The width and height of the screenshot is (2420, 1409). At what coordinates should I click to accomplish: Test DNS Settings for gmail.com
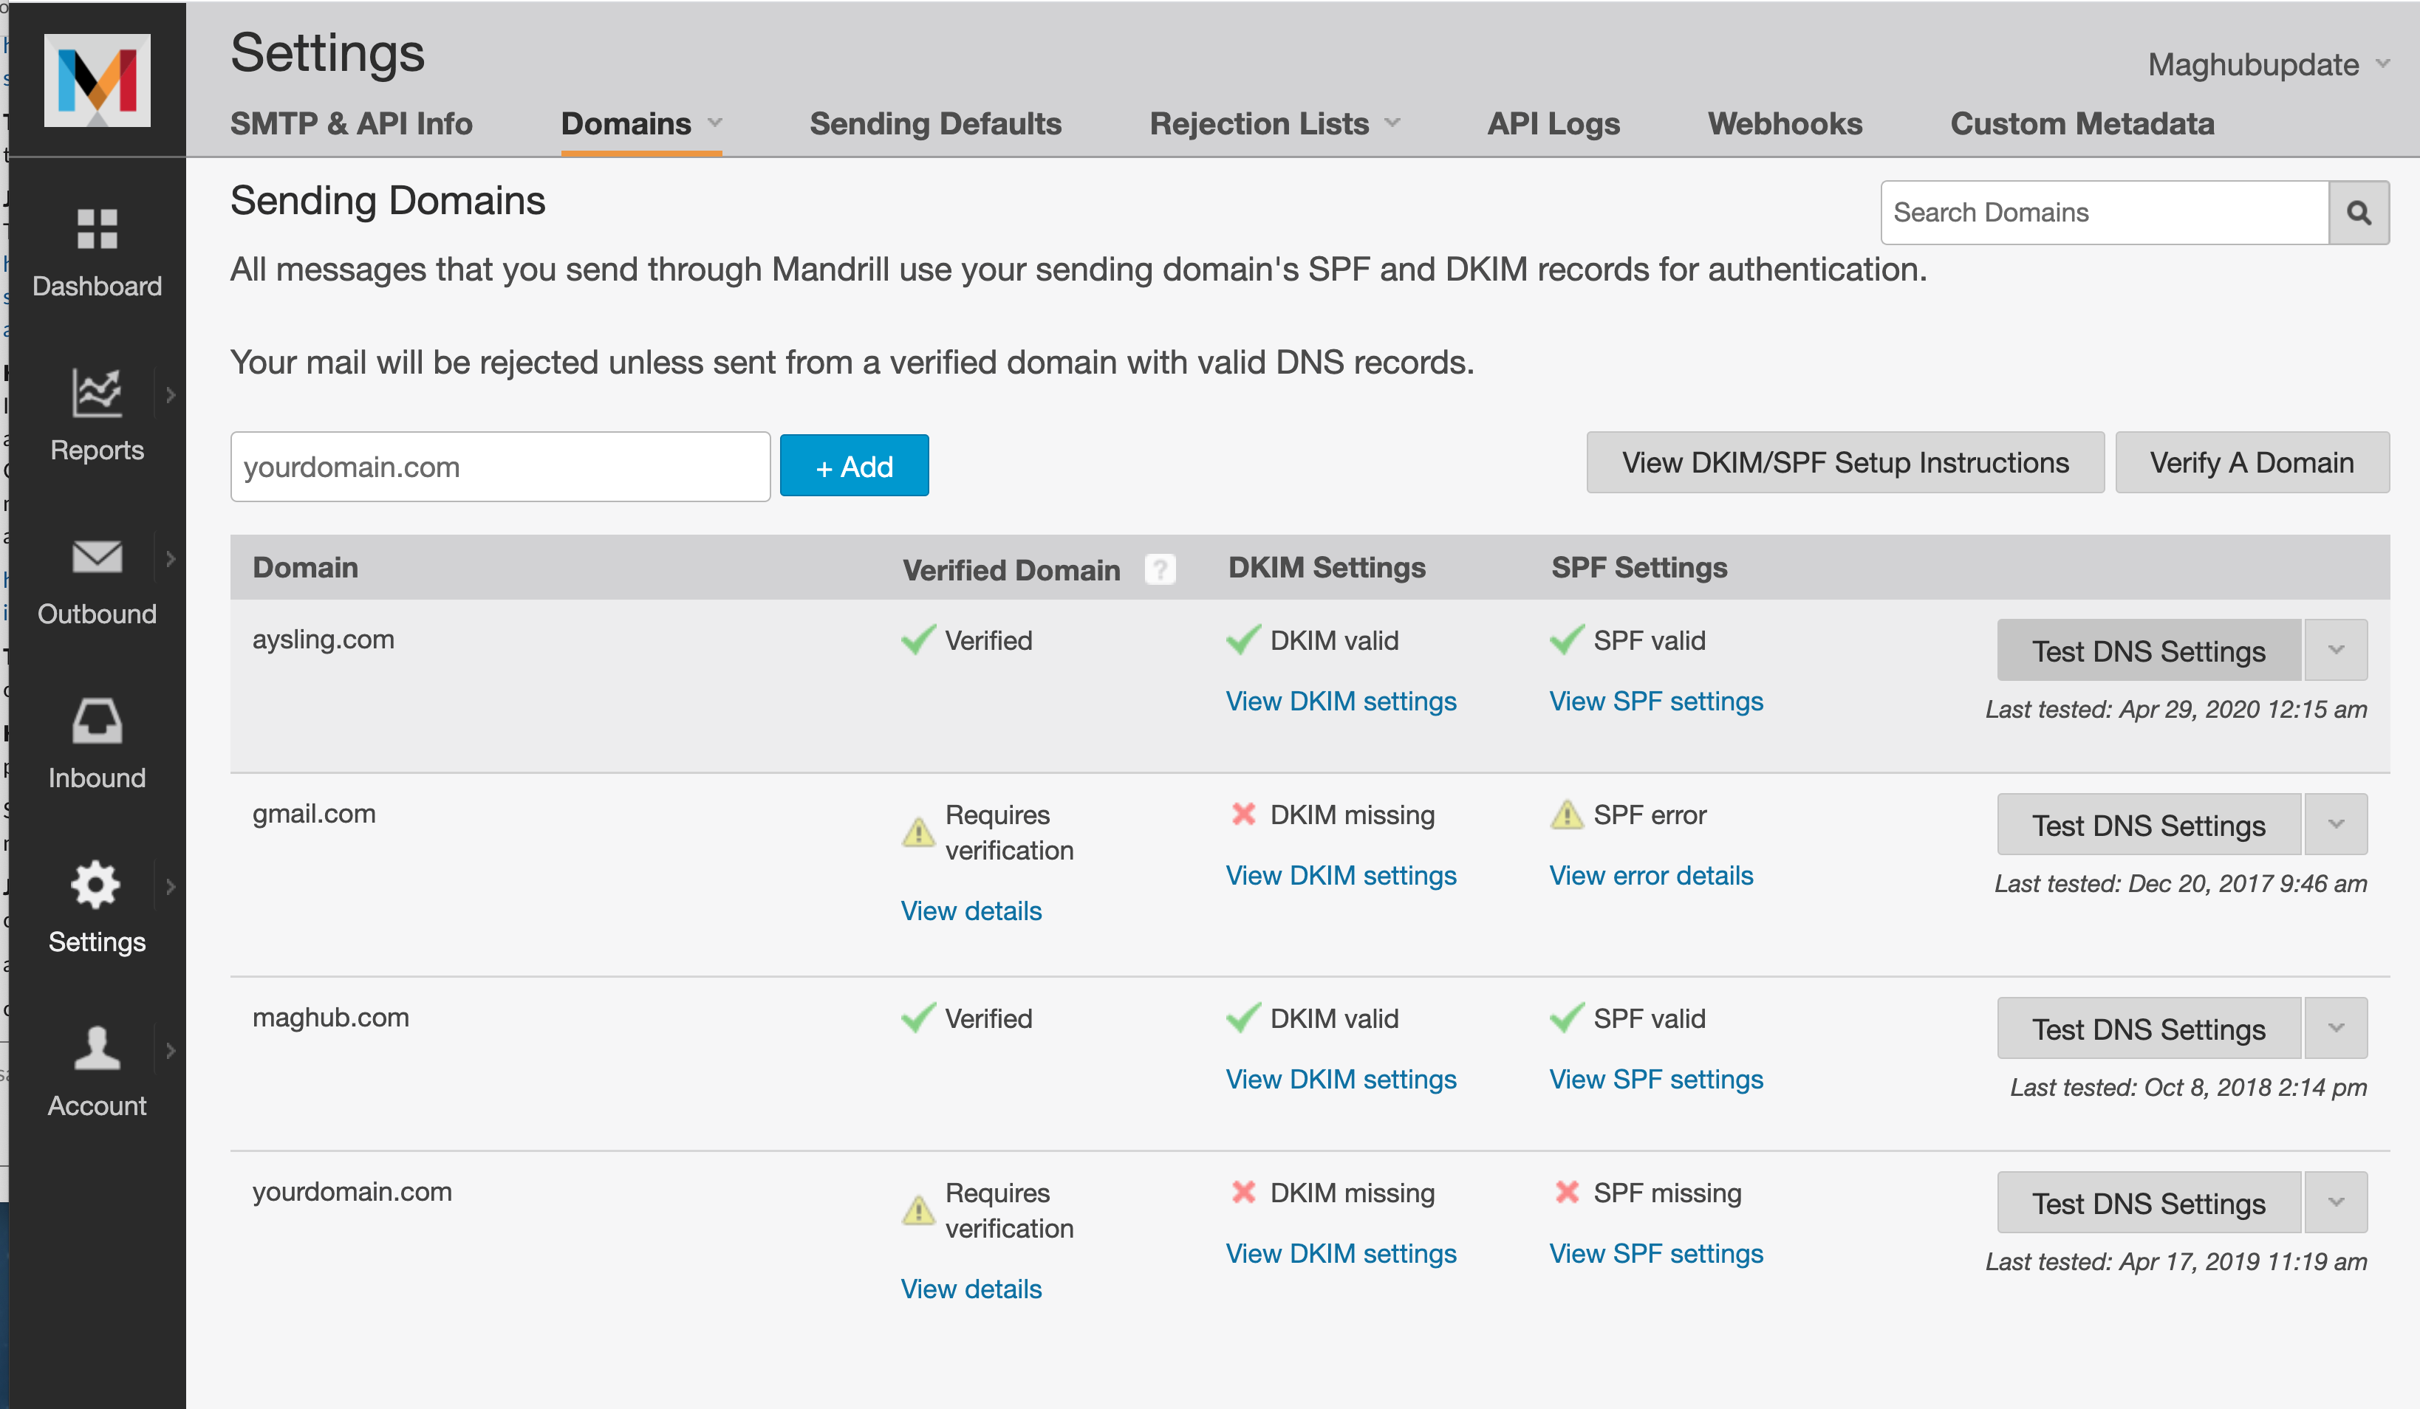coord(2149,823)
